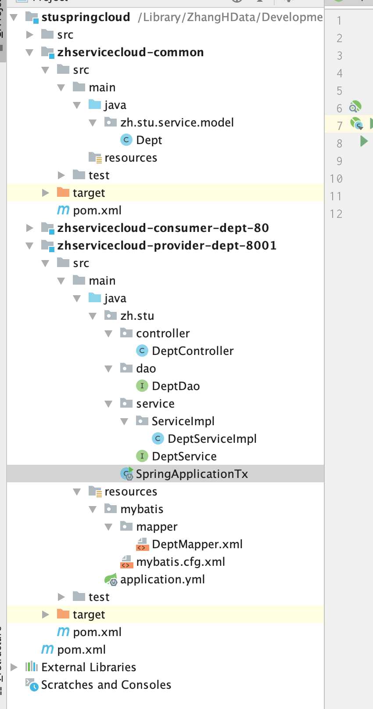The image size is (373, 709).
Task: Open application.yml configuration file
Action: (162, 579)
